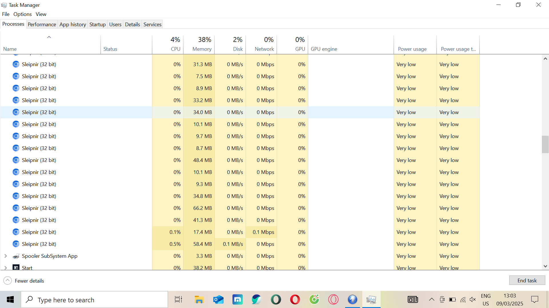Click the green orange taskbar app icon

(x=314, y=300)
